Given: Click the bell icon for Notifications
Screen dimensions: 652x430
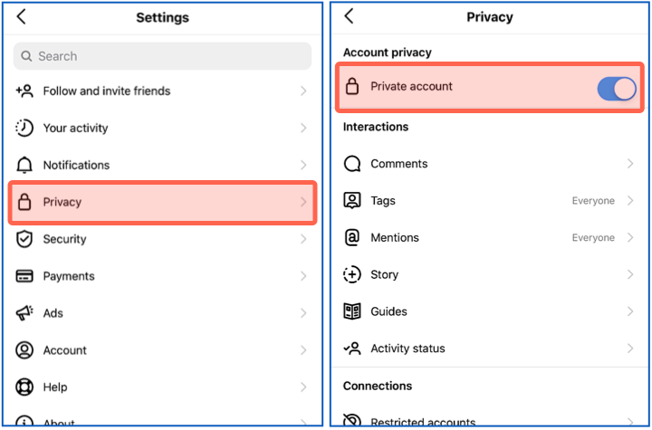Looking at the screenshot, I should (x=25, y=165).
